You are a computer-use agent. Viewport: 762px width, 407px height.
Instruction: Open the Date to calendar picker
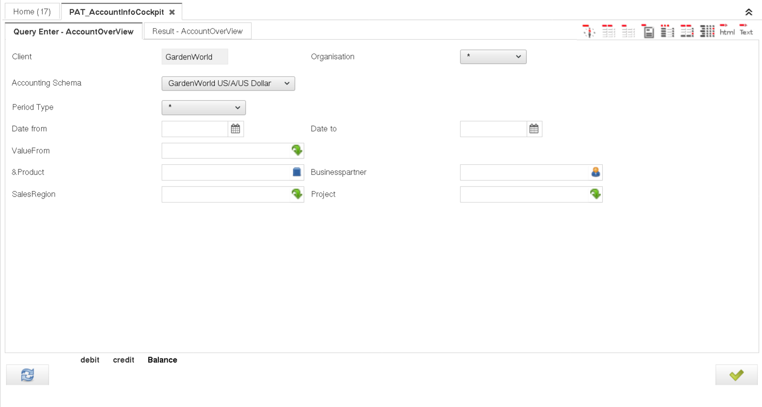(x=534, y=129)
